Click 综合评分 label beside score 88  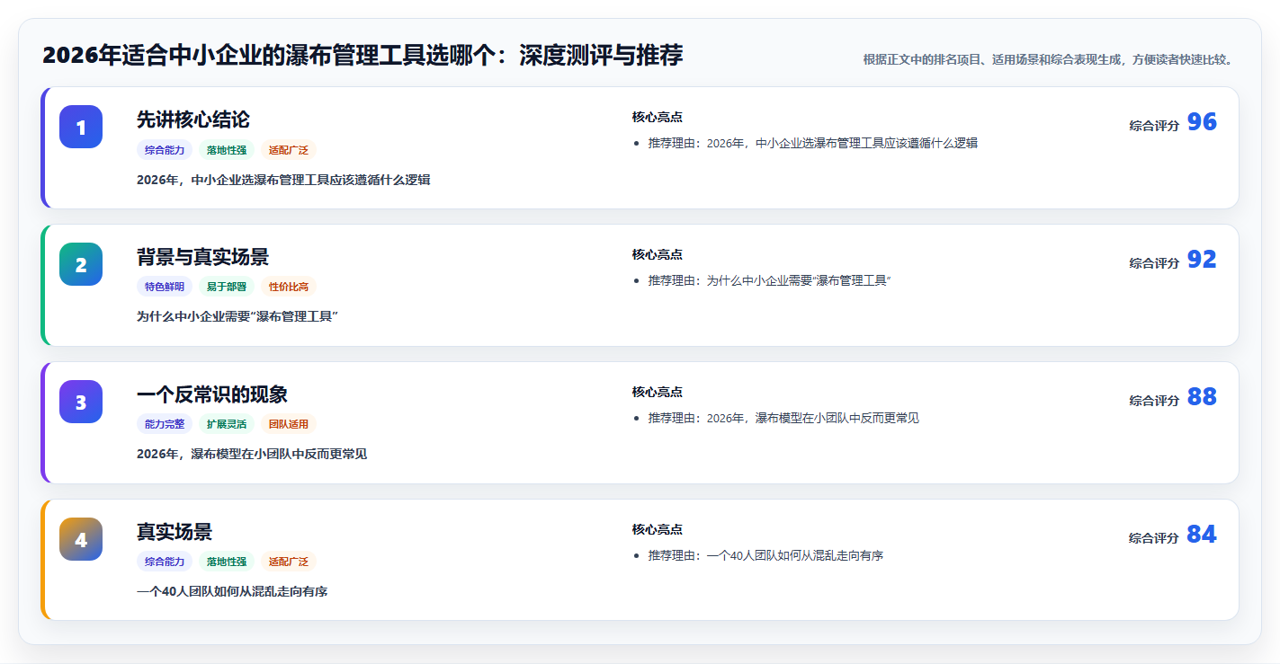click(x=1154, y=401)
